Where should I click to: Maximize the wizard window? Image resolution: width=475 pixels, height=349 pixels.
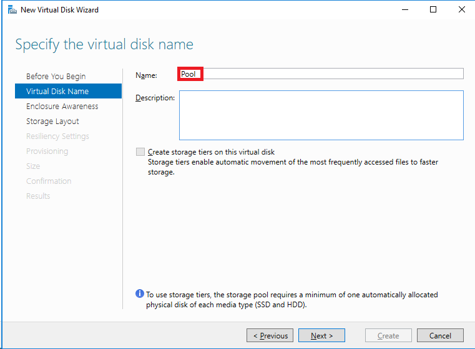[433, 10]
